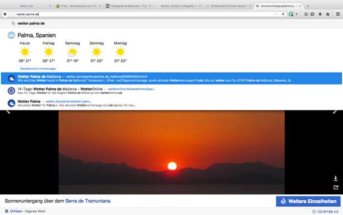
Task: Click the wetter.com result favicon
Action: tap(11, 78)
